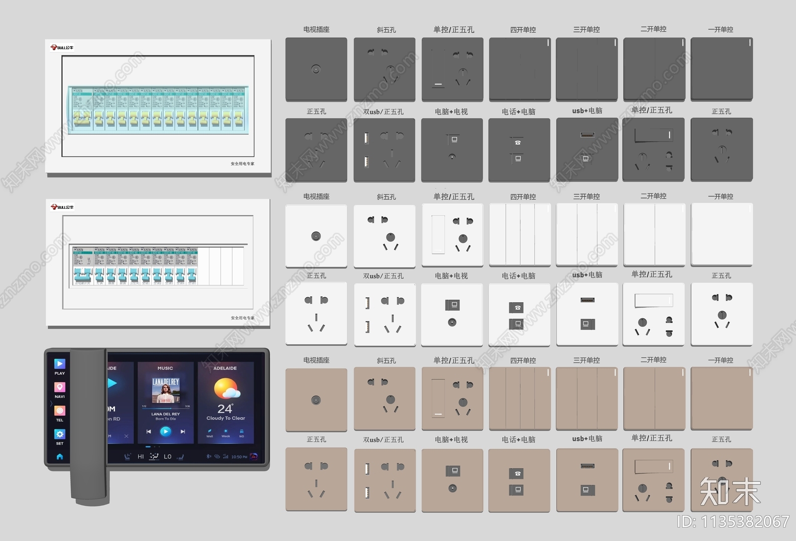Click the 10:50 PM clock

[239, 456]
